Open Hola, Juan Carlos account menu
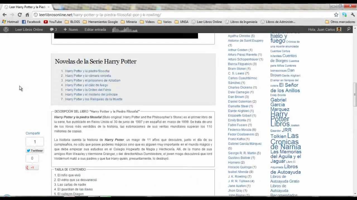357x200 pixels. tap(325, 29)
